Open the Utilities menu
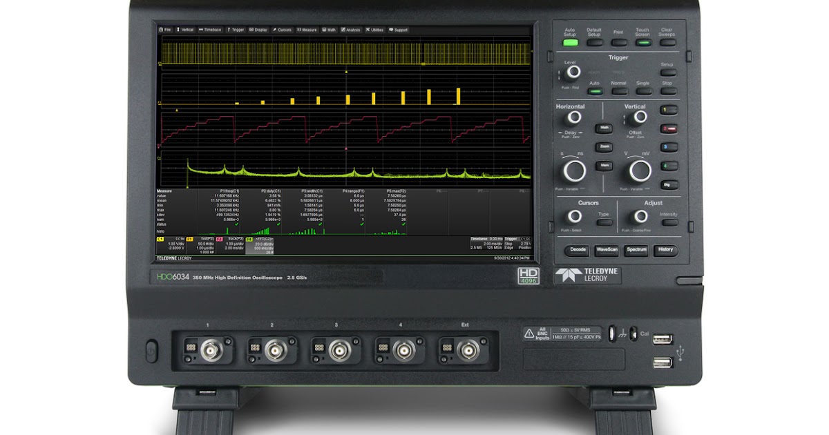The image size is (829, 435). tap(375, 30)
